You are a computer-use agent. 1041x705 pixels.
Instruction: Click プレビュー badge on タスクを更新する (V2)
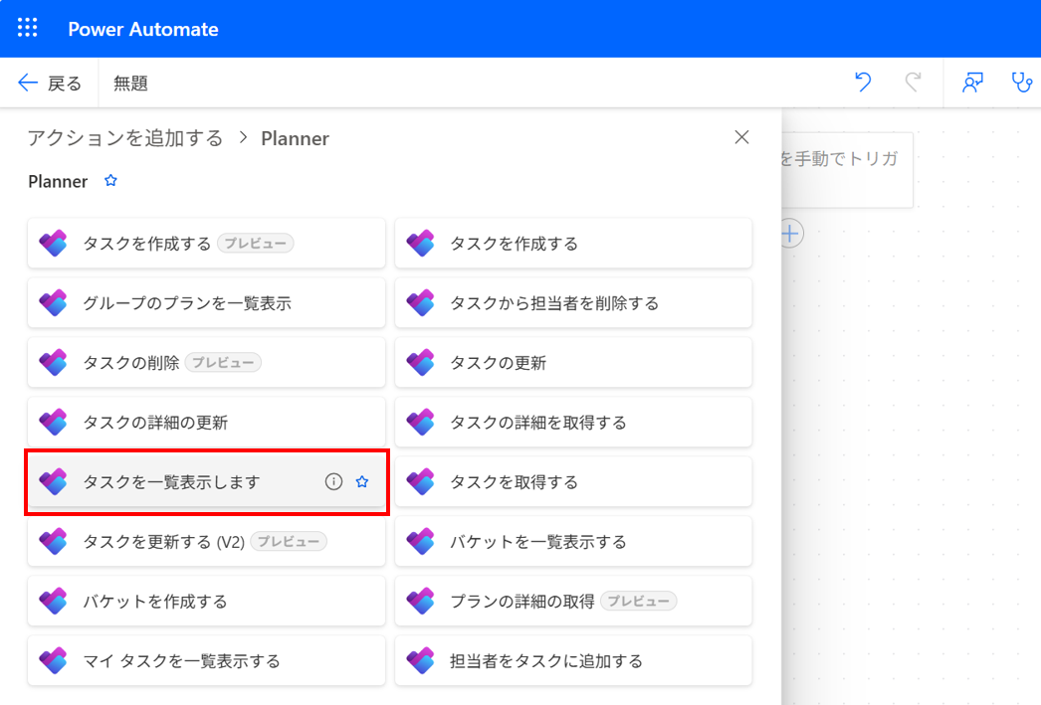pyautogui.click(x=289, y=542)
